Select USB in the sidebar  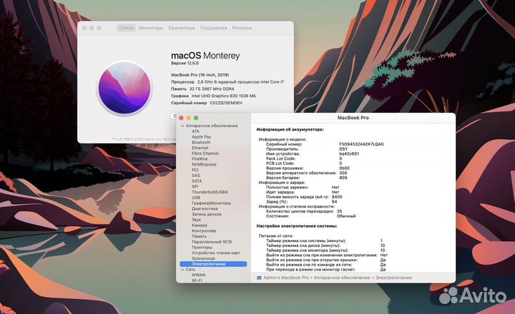point(196,198)
